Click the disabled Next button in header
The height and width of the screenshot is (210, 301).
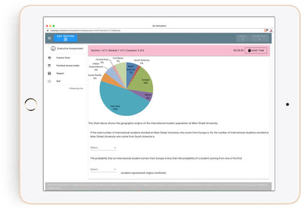(243, 38)
